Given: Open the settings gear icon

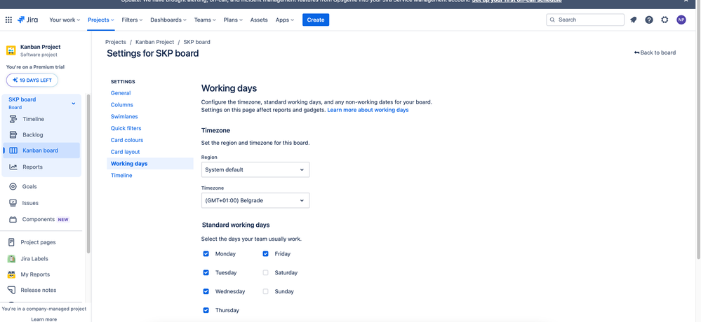Looking at the screenshot, I should [665, 20].
